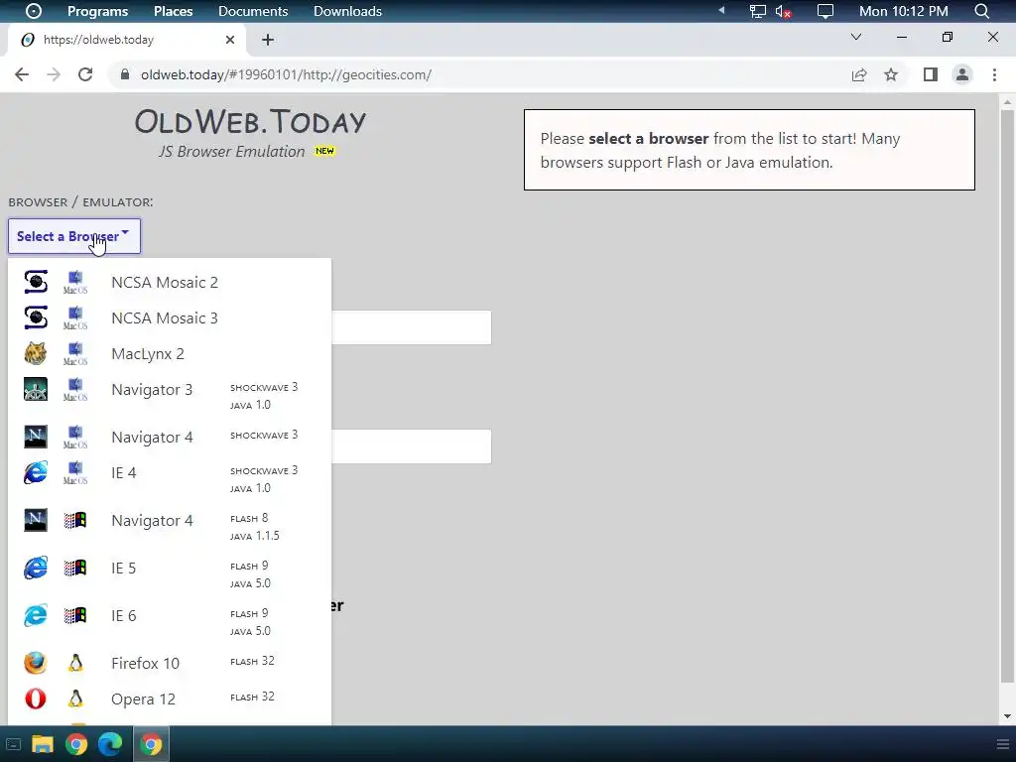Open the Documents menu

click(253, 11)
